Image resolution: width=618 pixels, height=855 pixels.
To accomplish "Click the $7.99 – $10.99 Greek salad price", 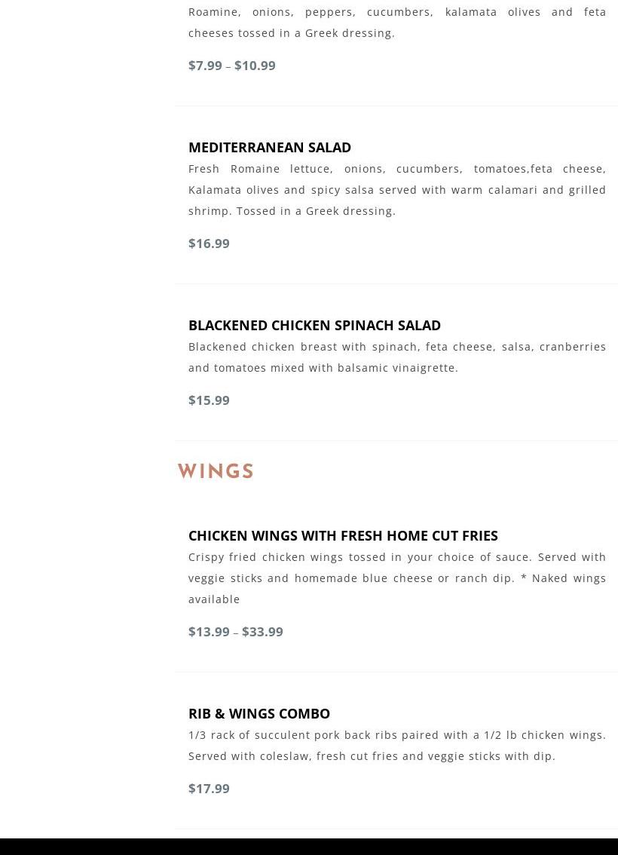I will (x=231, y=66).
